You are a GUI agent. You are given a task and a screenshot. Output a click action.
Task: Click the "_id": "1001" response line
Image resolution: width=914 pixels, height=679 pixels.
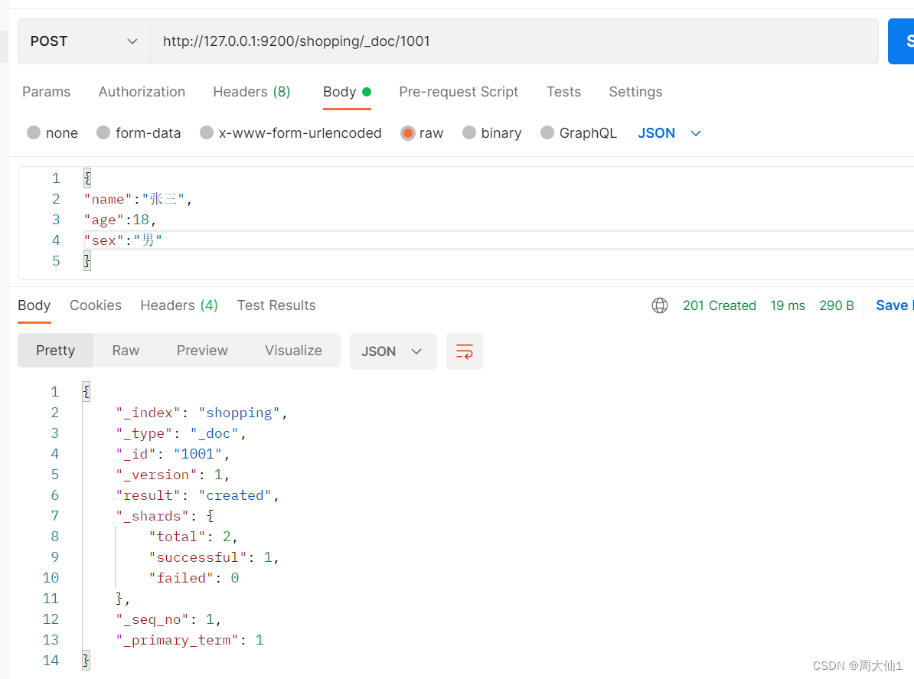pos(173,454)
